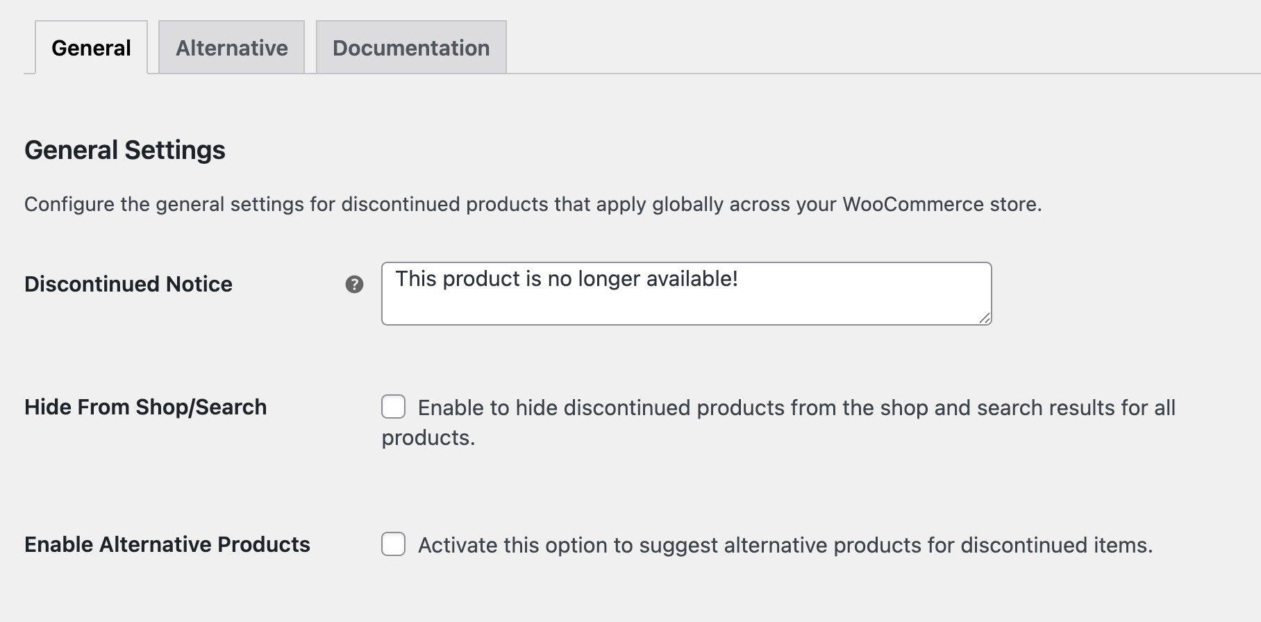Click the Discontinued Notice help tooltip icon
The image size is (1261, 622).
tap(354, 285)
